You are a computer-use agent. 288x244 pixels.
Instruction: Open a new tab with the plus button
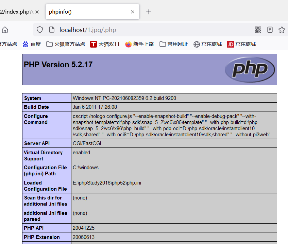point(149,12)
